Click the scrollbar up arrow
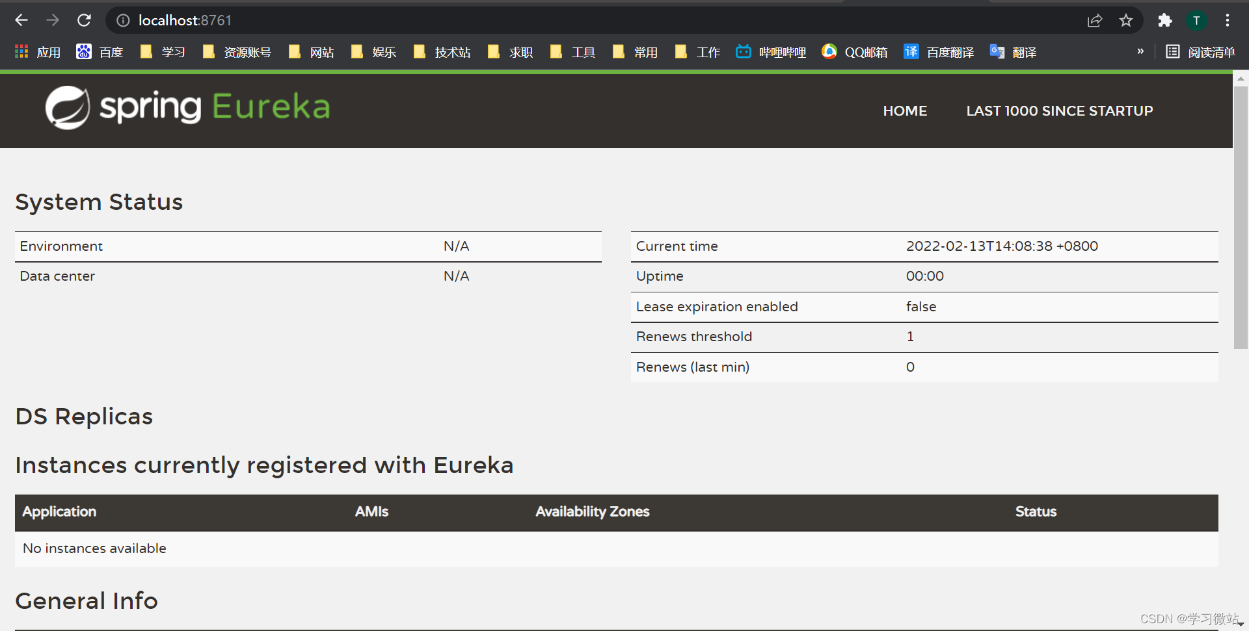 (x=1241, y=79)
